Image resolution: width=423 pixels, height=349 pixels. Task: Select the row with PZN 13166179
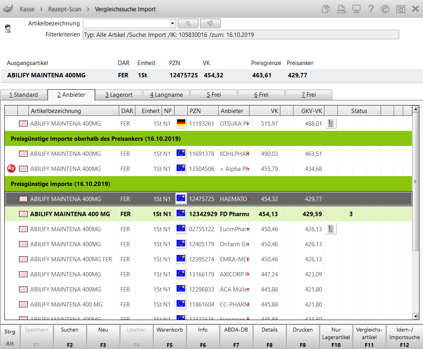pos(208,274)
